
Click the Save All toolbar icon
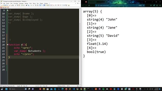tap(7, 5)
